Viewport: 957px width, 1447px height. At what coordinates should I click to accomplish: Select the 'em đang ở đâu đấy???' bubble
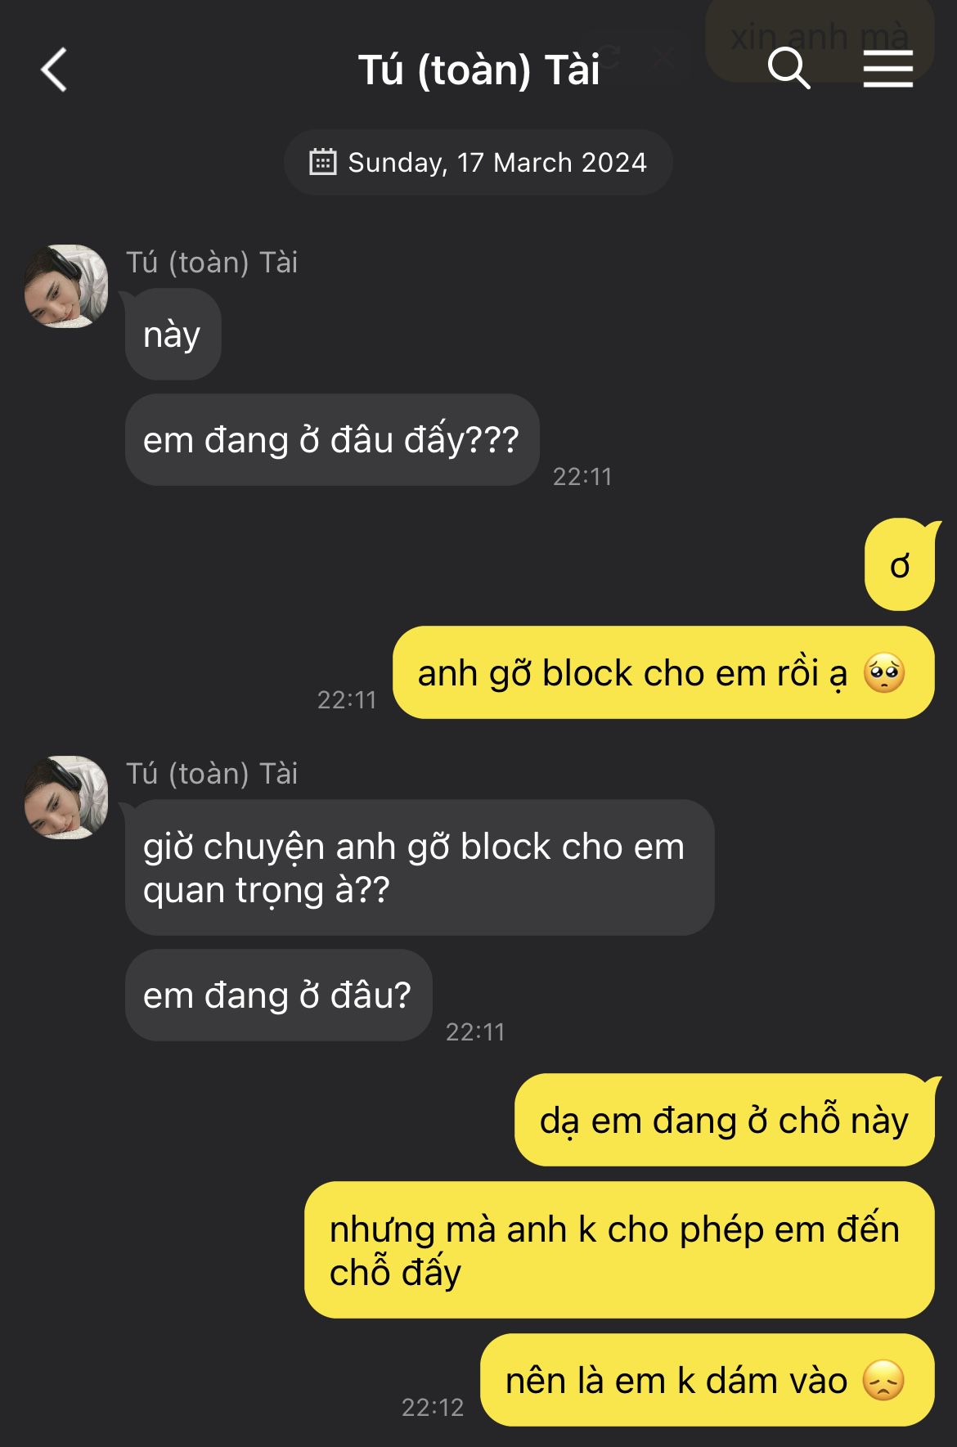pos(332,440)
